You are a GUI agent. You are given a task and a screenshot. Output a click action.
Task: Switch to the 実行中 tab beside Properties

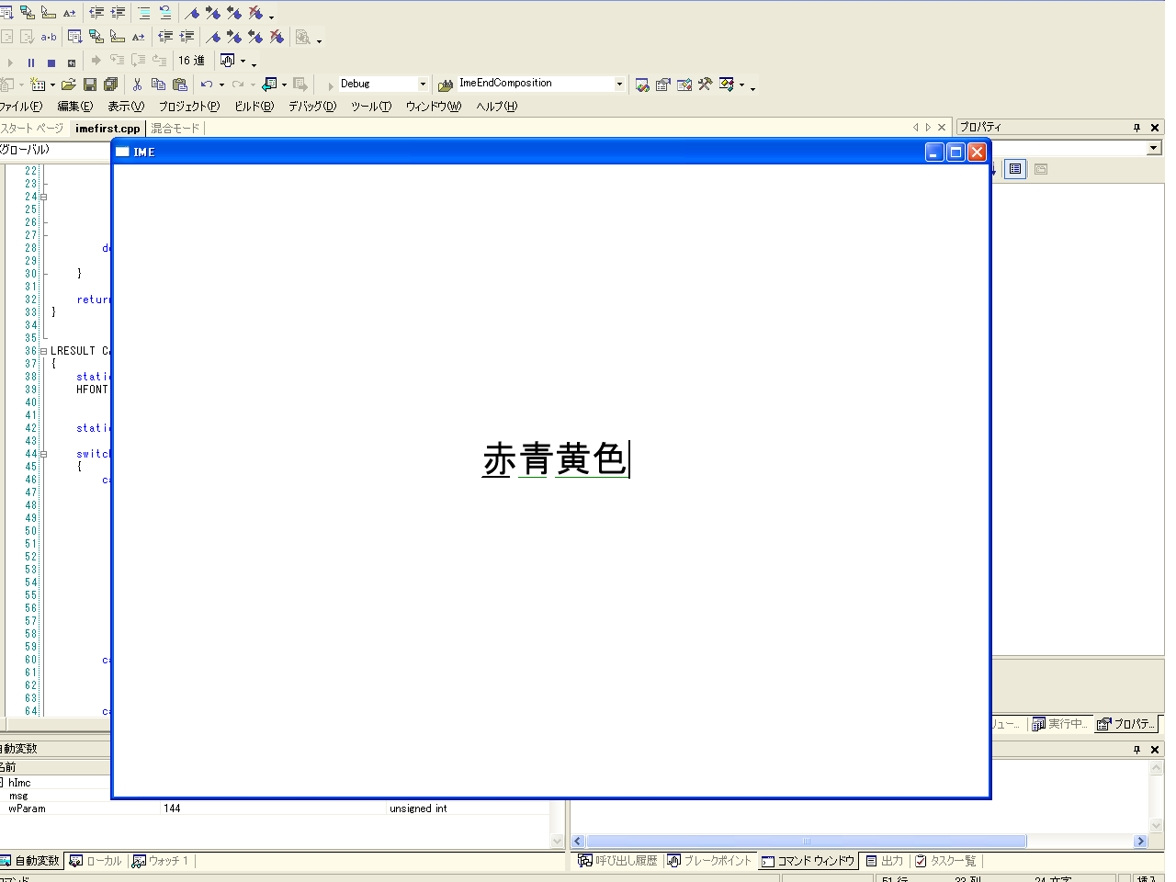coord(1060,724)
